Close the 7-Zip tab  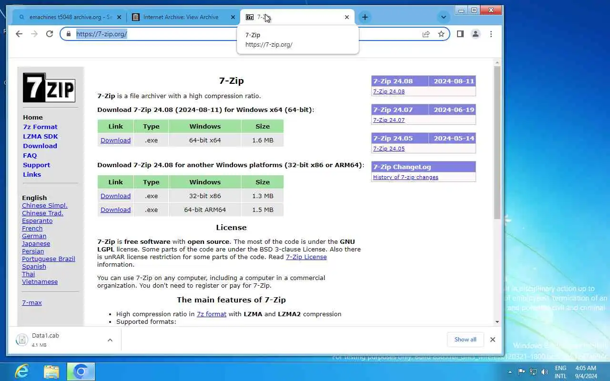pos(347,17)
